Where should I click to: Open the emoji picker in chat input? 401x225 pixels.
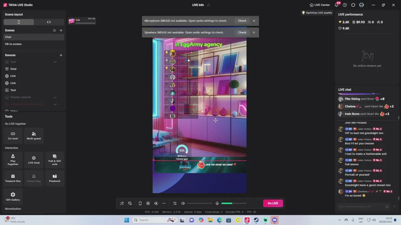pos(387,207)
